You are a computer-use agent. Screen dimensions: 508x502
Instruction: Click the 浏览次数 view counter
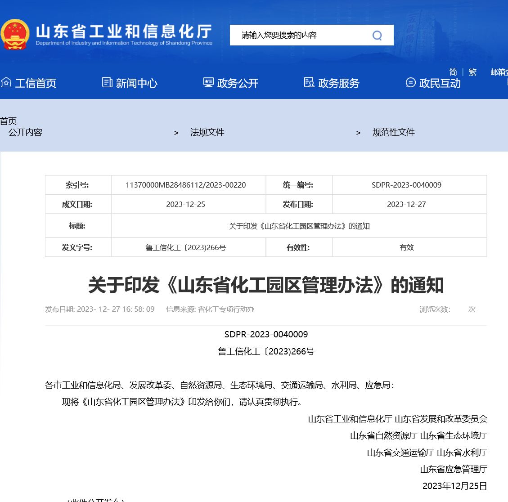pyautogui.click(x=447, y=309)
